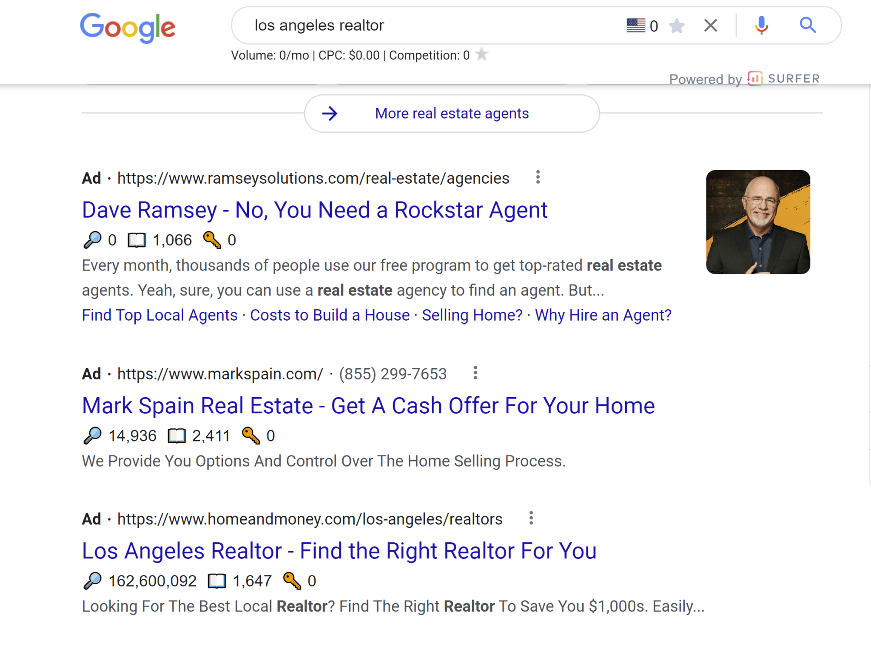
Task: Activate the voice search microphone
Action: pyautogui.click(x=761, y=26)
